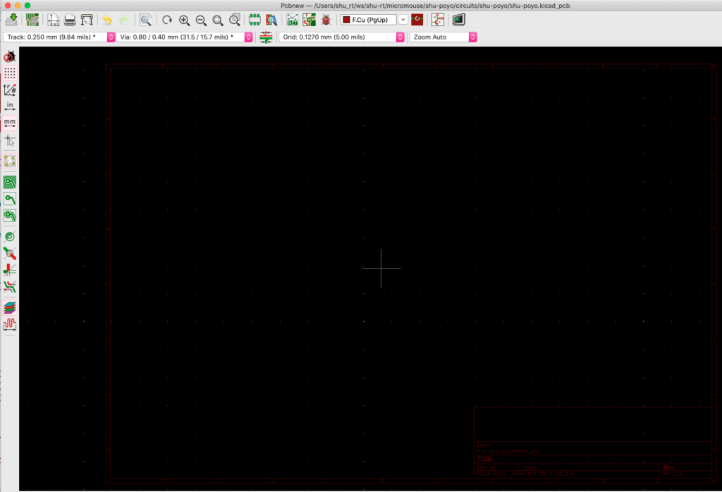Open the layer pair selector icon
This screenshot has width=722, height=492.
(x=417, y=20)
